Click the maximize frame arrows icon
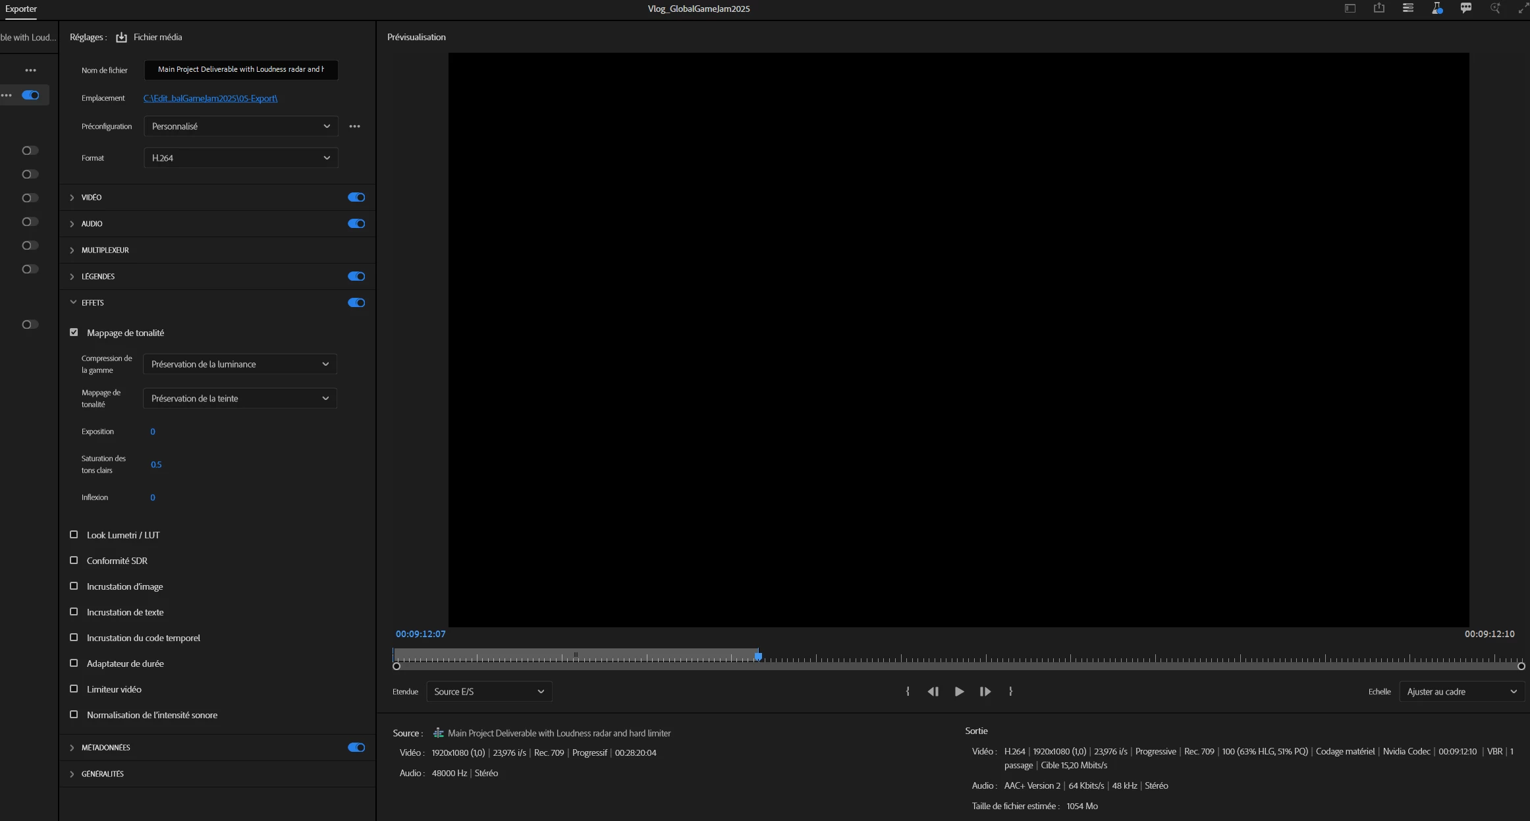This screenshot has height=821, width=1530. point(1522,9)
